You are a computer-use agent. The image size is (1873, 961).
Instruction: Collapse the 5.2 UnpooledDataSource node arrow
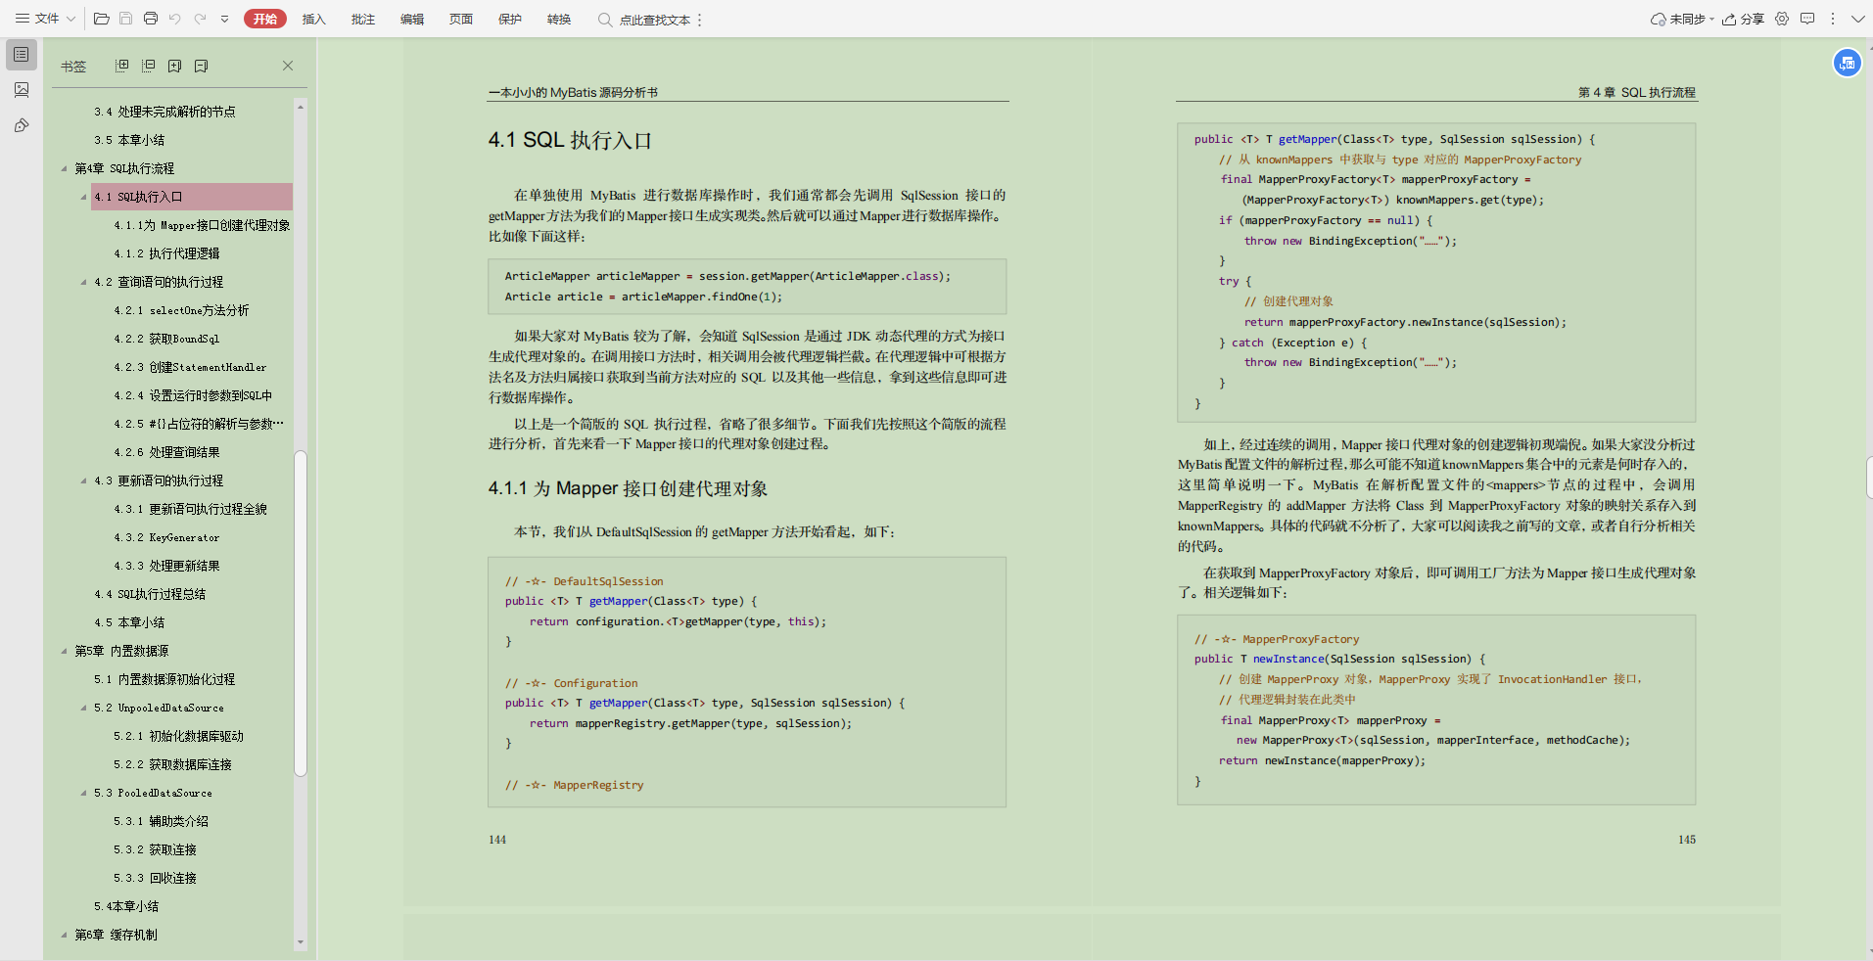point(84,708)
